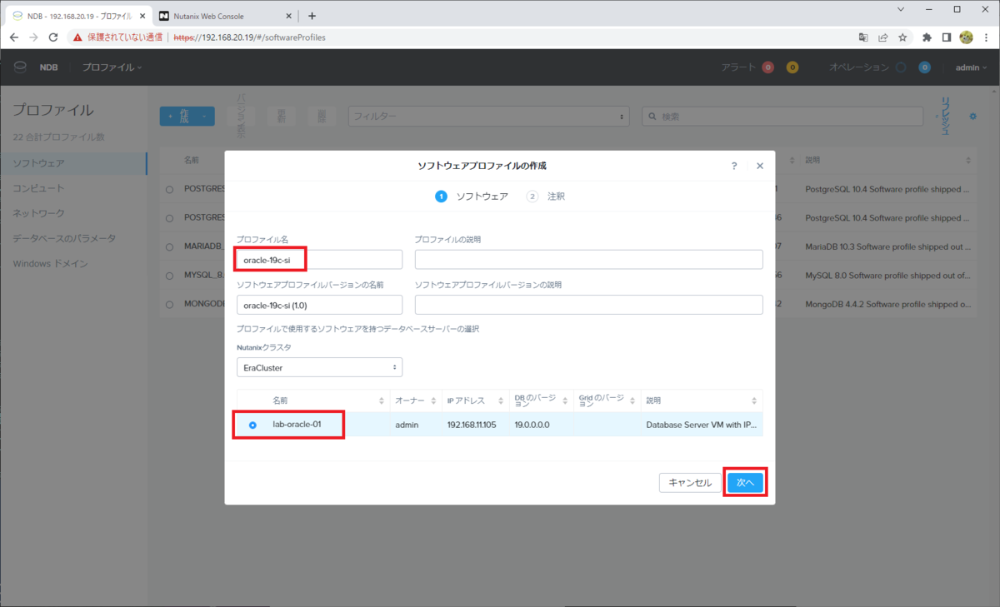Click the refresh control in toolbar
This screenshot has height=607, width=1000.
[x=946, y=116]
